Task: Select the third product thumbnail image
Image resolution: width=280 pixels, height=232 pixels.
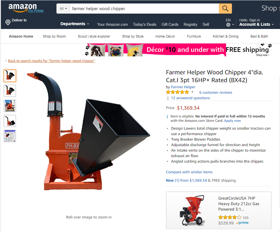Action: point(10,106)
